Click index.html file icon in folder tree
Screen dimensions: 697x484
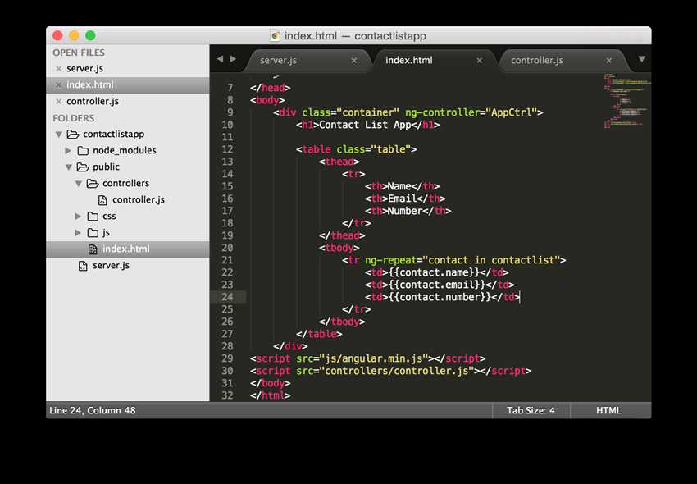coord(93,249)
